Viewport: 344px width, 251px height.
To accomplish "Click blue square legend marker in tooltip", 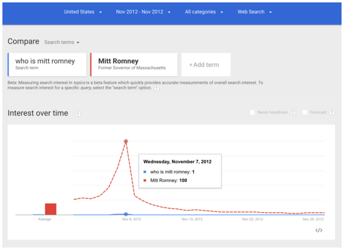I will (x=145, y=172).
